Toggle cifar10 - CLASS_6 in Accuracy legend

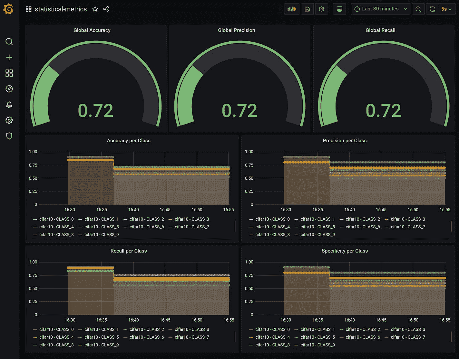click(x=147, y=227)
